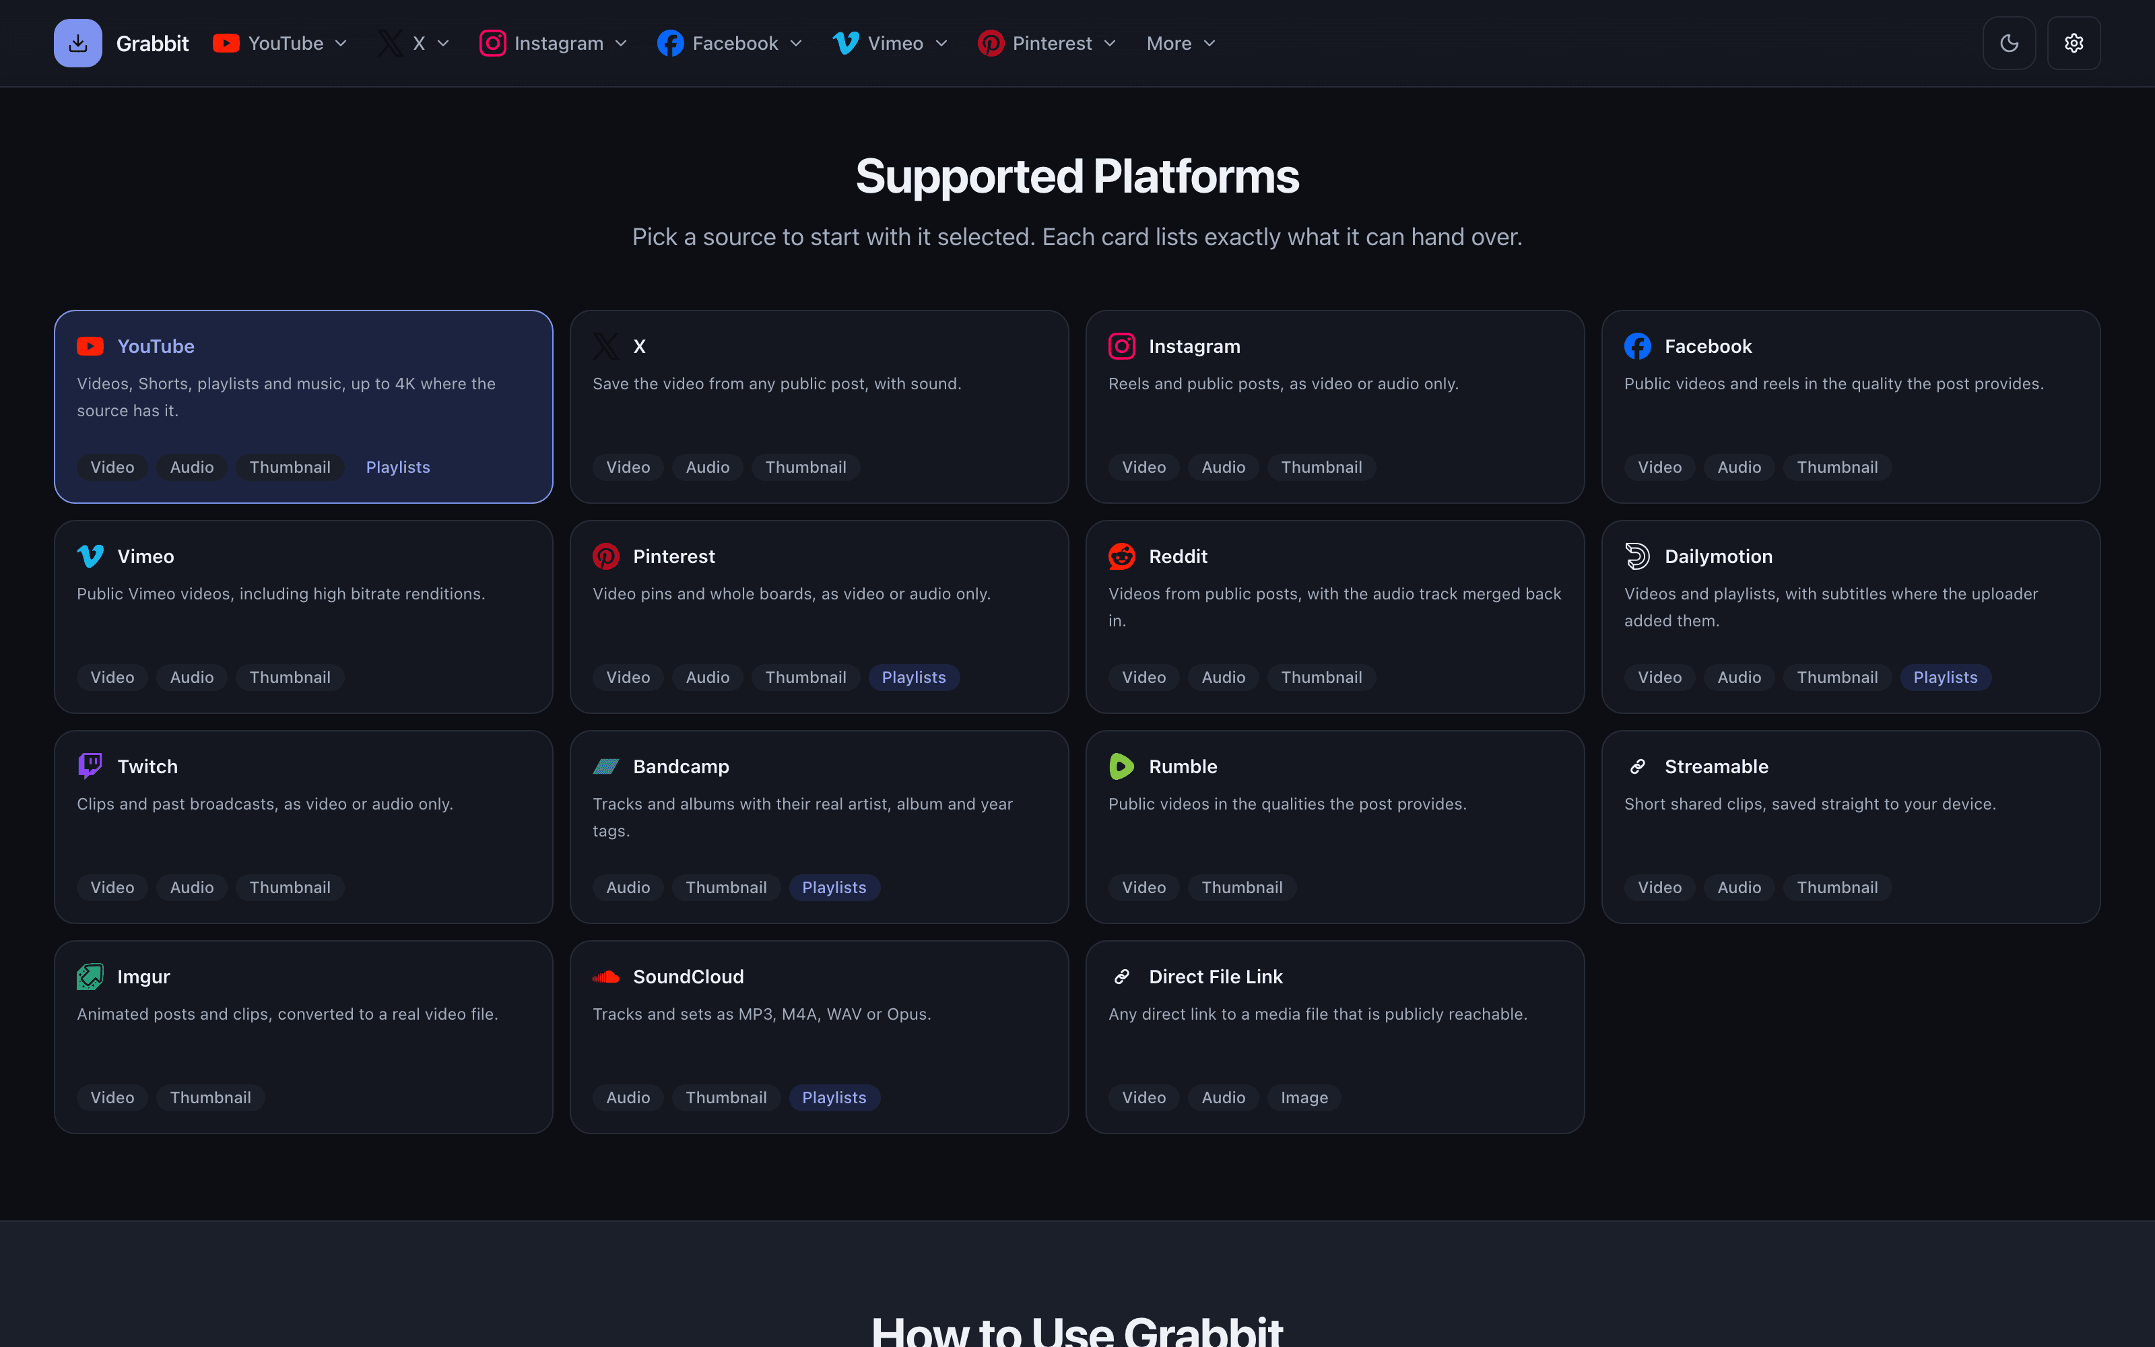
Task: Expand the YouTube dropdown chevron in the navbar
Action: 340,44
